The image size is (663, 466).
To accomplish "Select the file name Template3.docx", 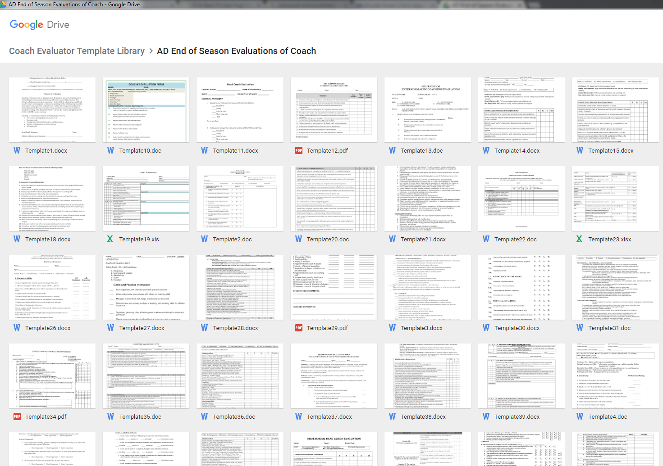I will (421, 328).
